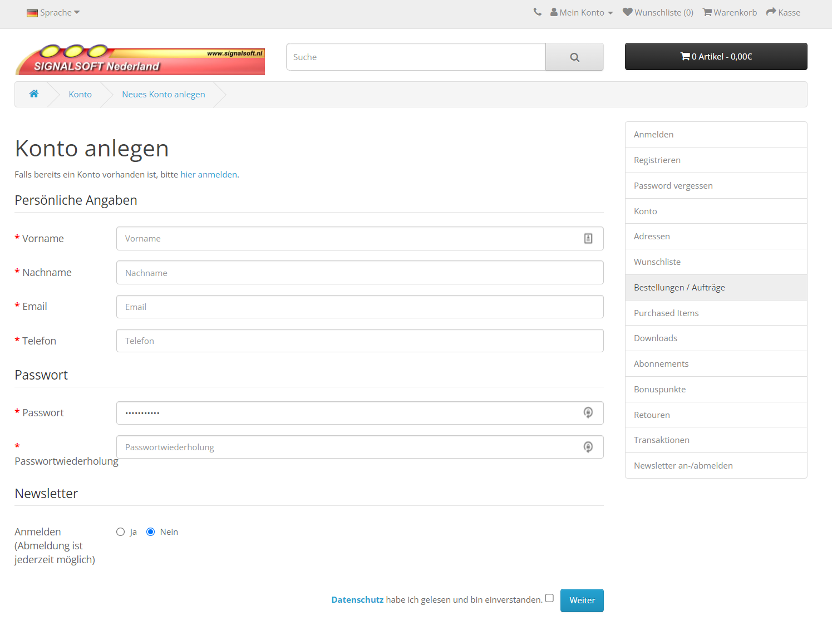Click password manager icon in Passwortwiederholung field
The height and width of the screenshot is (630, 832).
click(588, 447)
